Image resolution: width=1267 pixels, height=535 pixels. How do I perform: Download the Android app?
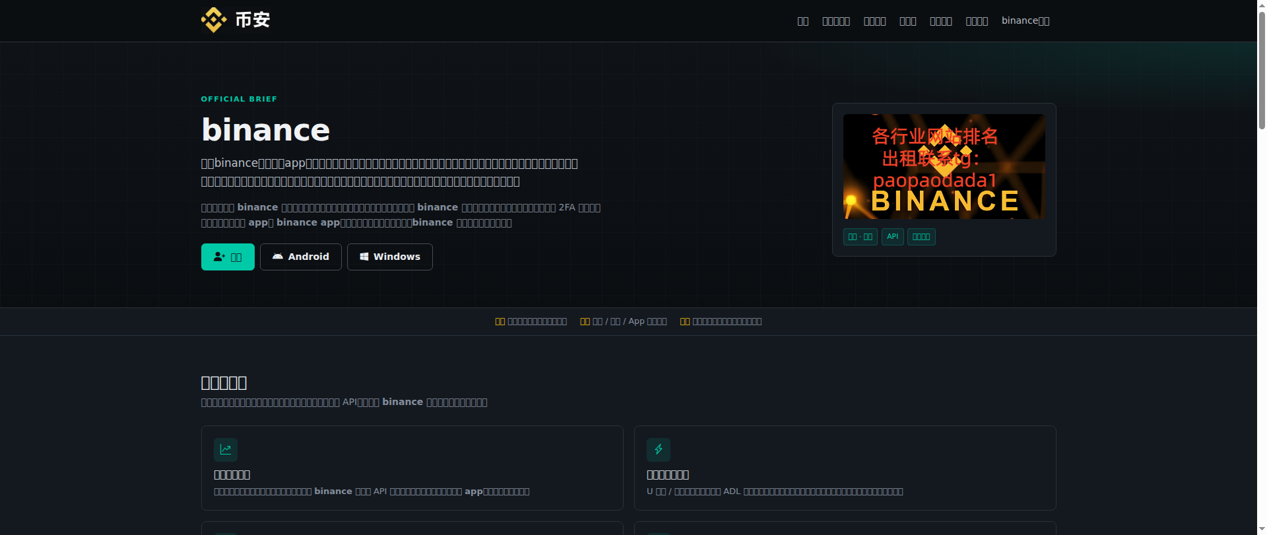tap(301, 257)
